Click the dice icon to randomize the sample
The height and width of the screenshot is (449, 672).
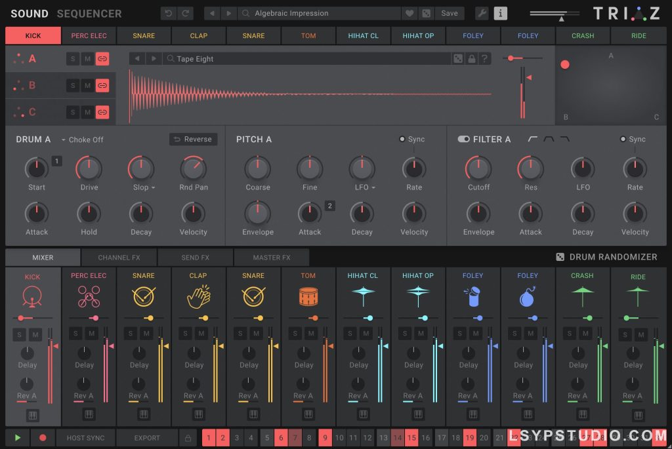(x=458, y=58)
